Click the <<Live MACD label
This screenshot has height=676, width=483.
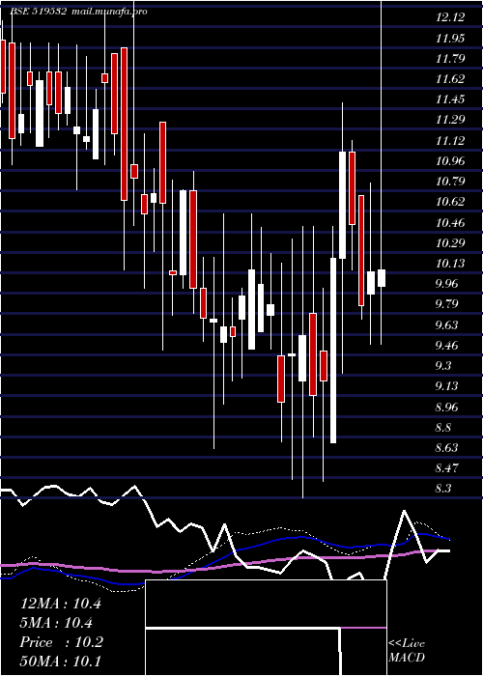click(x=407, y=651)
